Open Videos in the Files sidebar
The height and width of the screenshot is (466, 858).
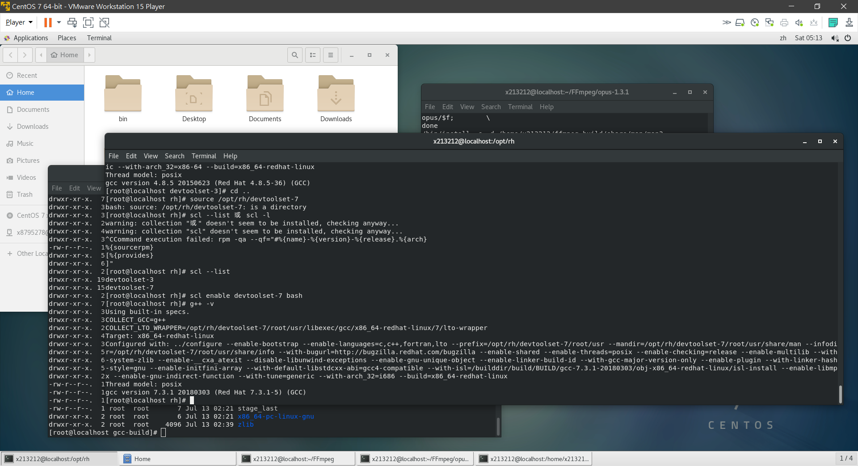24,178
